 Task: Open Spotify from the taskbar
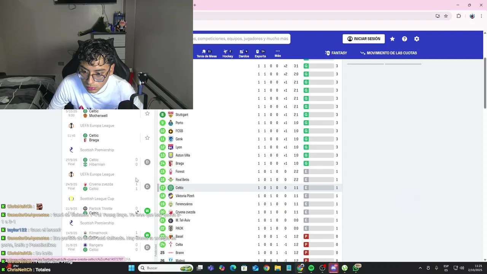coord(311,268)
